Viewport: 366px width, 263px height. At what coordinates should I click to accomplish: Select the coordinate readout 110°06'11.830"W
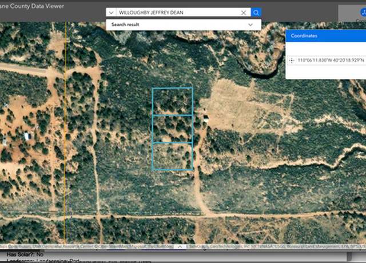[x=331, y=61]
